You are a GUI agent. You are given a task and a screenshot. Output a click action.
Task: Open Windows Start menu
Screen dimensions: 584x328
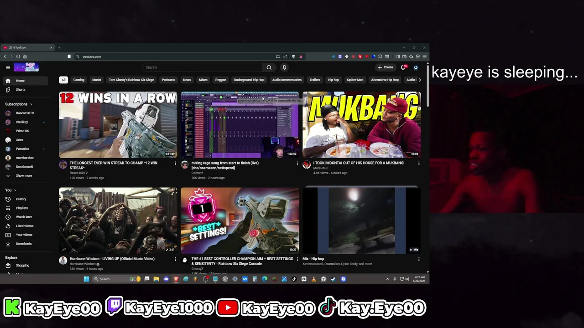(x=86, y=279)
